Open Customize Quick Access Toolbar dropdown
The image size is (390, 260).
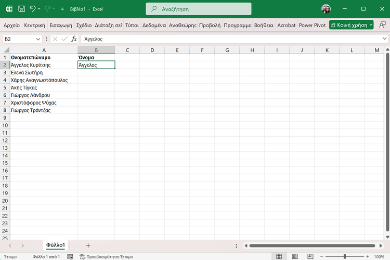point(62,9)
